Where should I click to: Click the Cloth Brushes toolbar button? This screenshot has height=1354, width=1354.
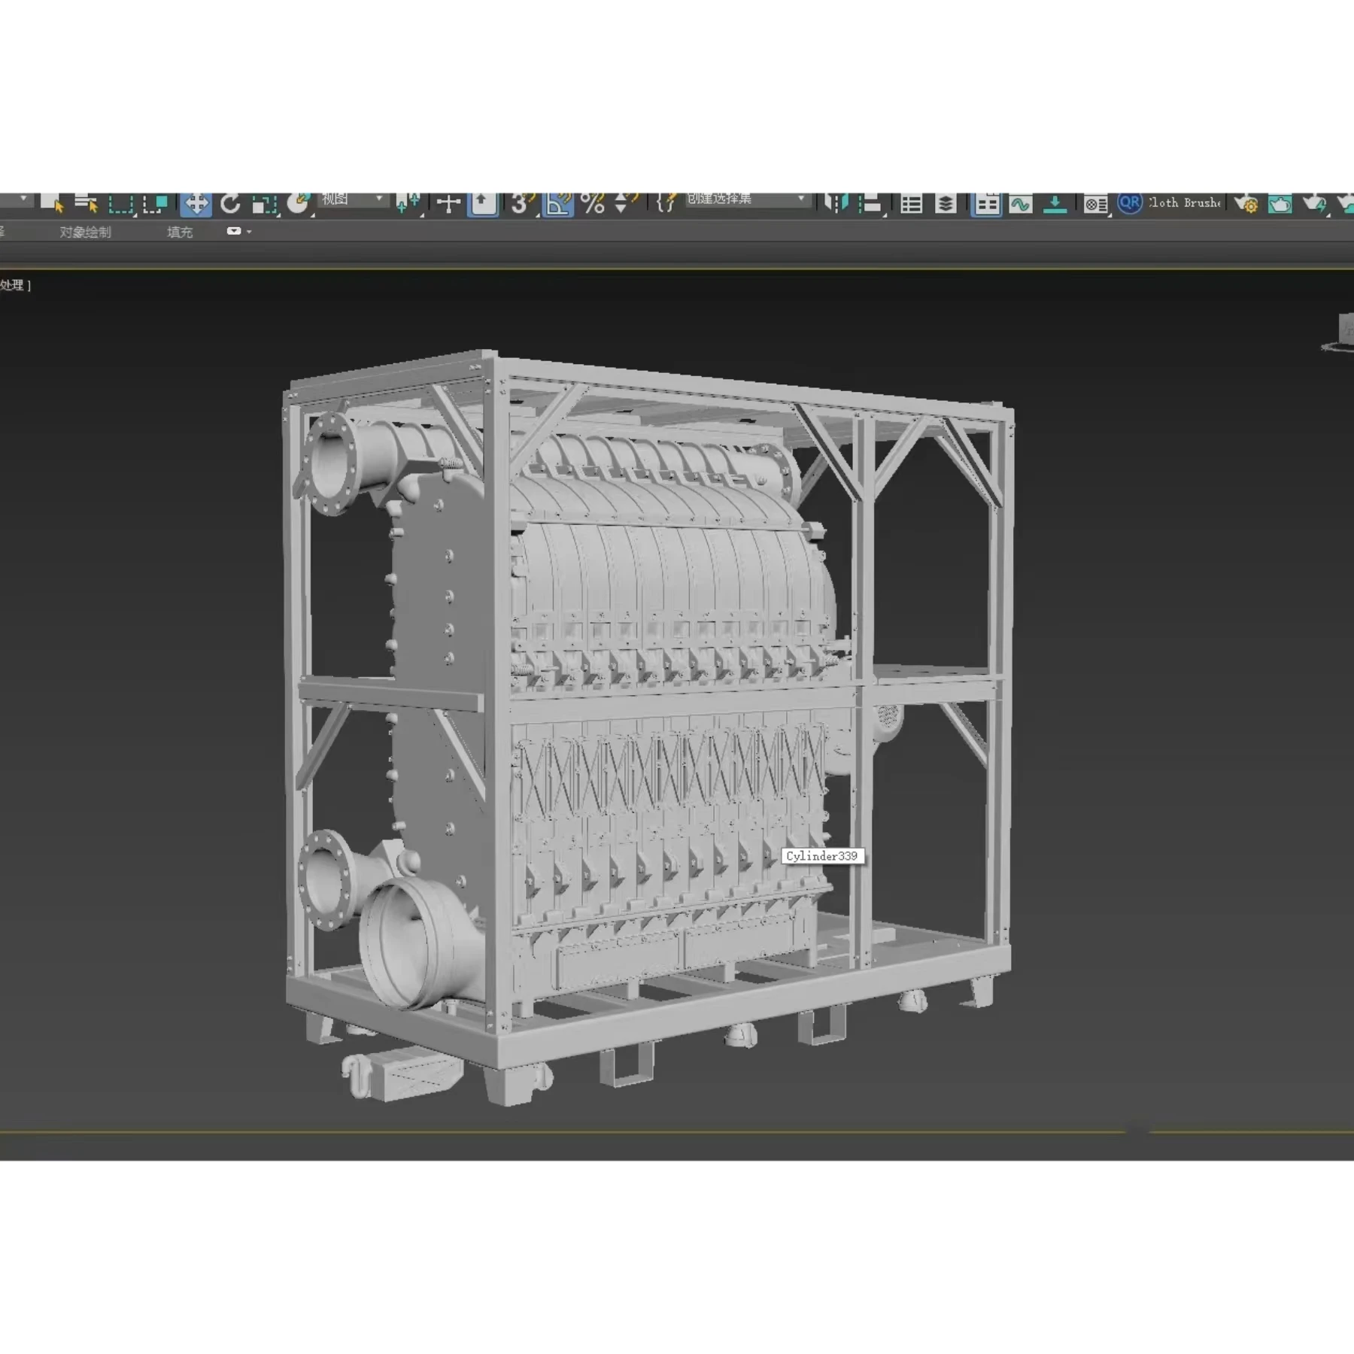pyautogui.click(x=1184, y=203)
